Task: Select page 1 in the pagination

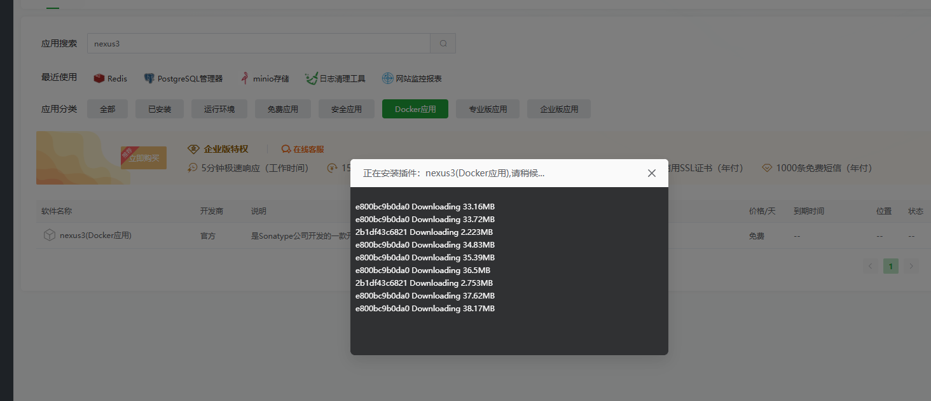Action: click(x=890, y=266)
